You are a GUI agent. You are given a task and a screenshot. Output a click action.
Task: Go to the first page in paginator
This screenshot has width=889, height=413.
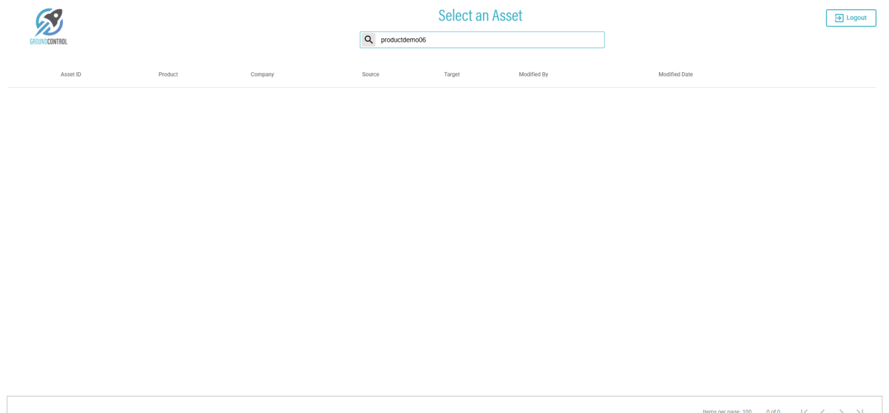point(804,410)
